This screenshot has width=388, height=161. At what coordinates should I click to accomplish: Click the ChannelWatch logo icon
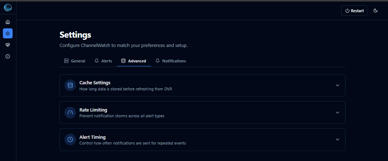(x=8, y=8)
